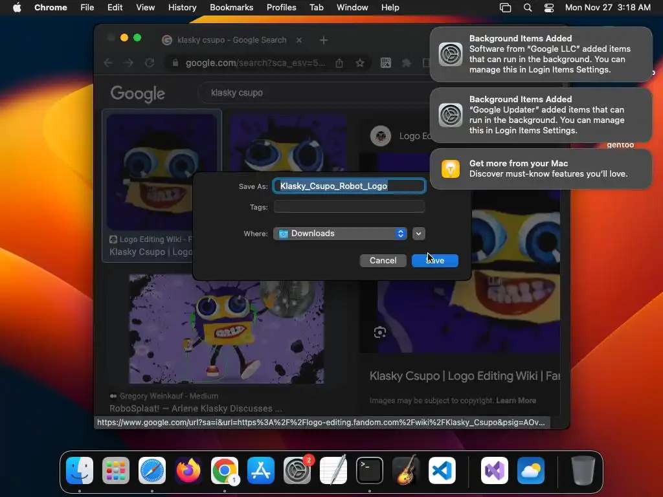Viewport: 663px width, 497px height.
Task: Open the RoboSplaat Arlene Klasky Discusses result link
Action: 196,409
